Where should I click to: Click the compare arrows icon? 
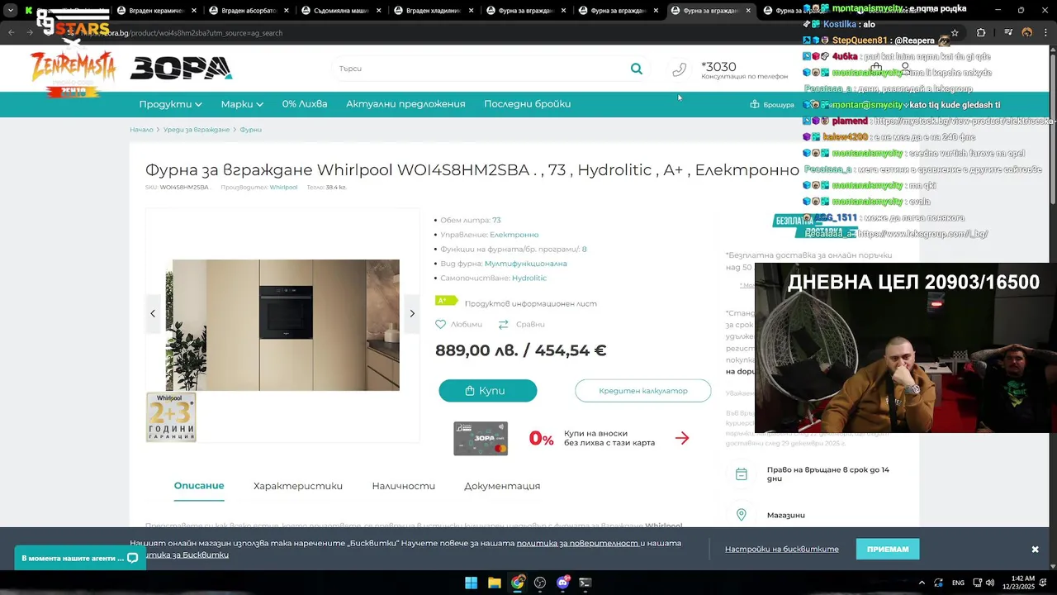tap(504, 325)
